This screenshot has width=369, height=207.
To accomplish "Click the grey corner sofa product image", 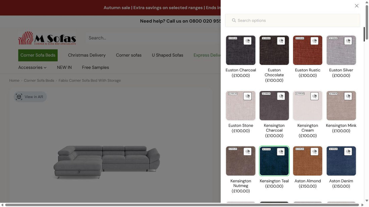I will pyautogui.click(x=107, y=162).
